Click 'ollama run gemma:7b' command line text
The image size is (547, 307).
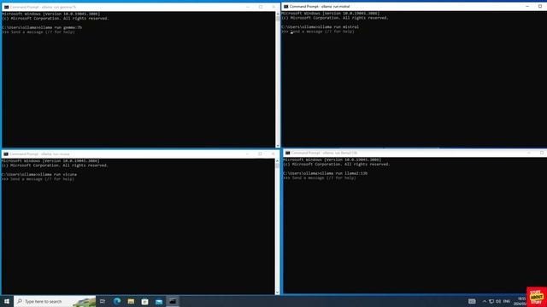click(x=60, y=27)
